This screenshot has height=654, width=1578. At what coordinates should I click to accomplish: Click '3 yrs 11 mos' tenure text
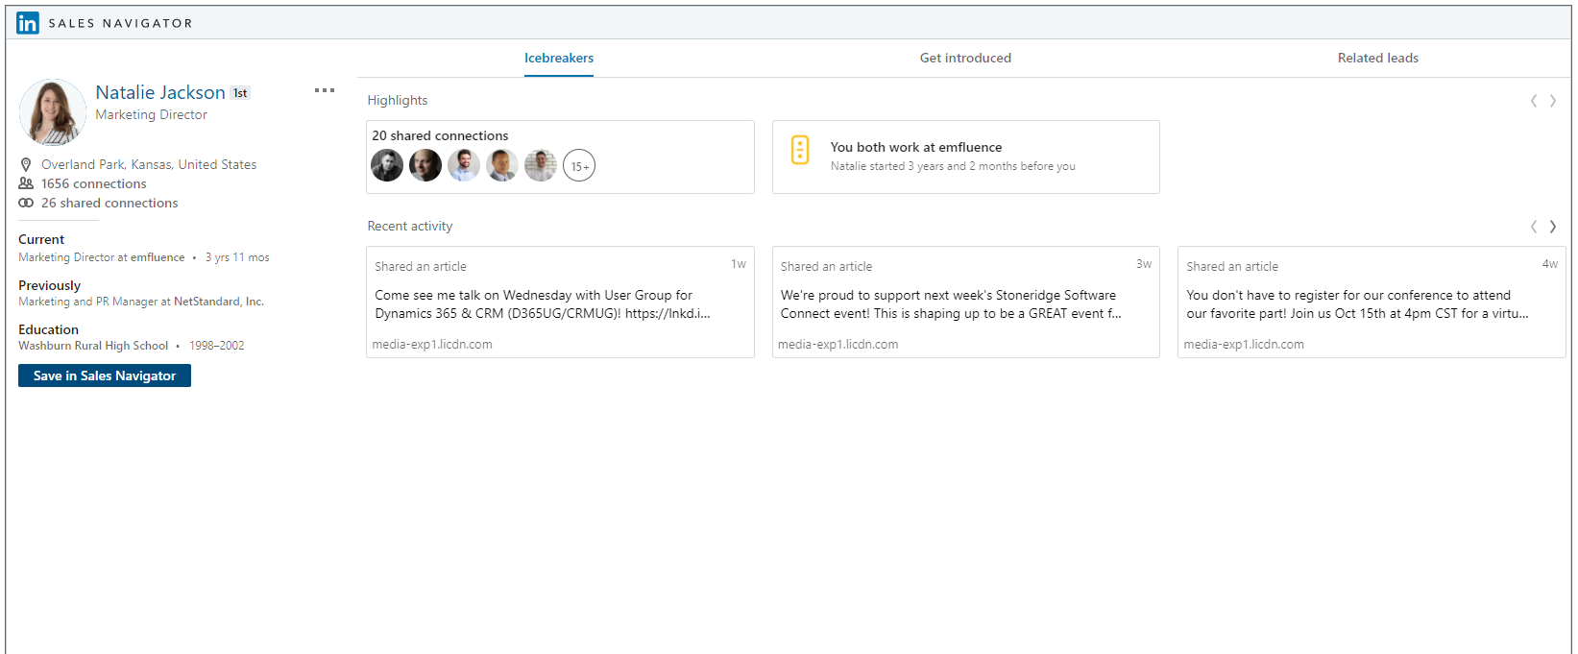tap(237, 257)
